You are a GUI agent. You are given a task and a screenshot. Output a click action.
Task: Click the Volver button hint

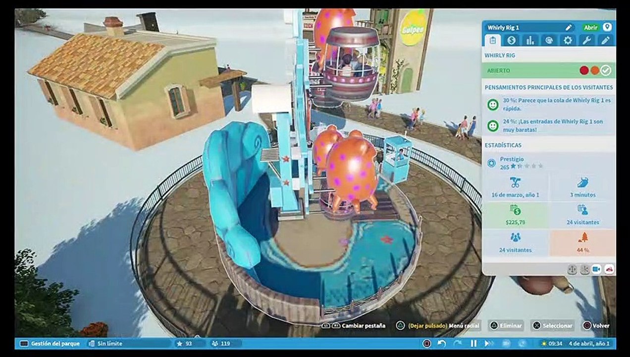(596, 326)
